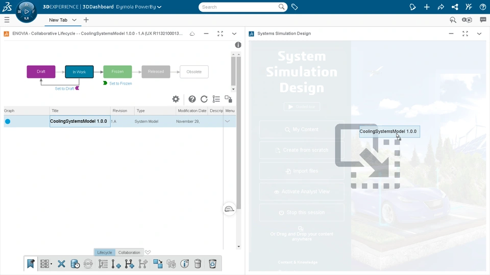Click the Revision column header

point(122,111)
